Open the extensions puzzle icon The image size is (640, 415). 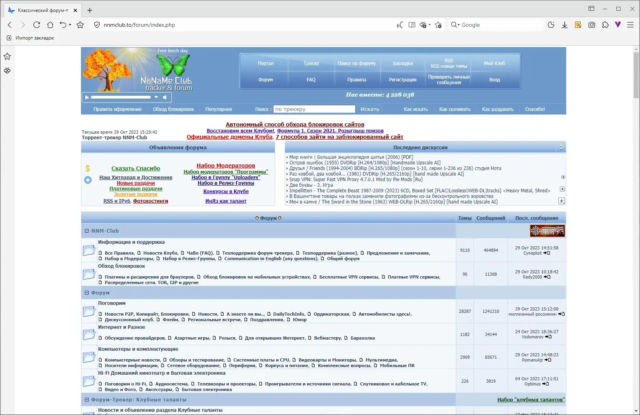(x=605, y=25)
